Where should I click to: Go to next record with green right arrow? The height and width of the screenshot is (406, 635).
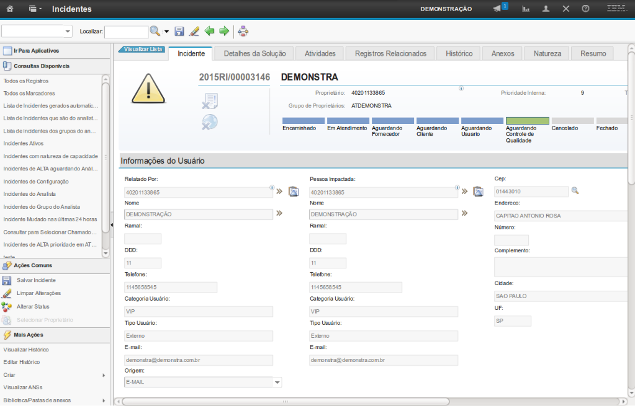point(224,31)
